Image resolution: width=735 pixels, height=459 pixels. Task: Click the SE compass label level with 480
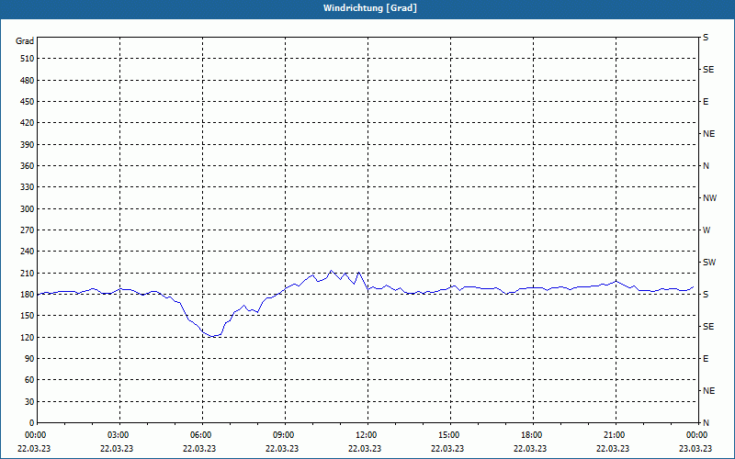tap(708, 70)
